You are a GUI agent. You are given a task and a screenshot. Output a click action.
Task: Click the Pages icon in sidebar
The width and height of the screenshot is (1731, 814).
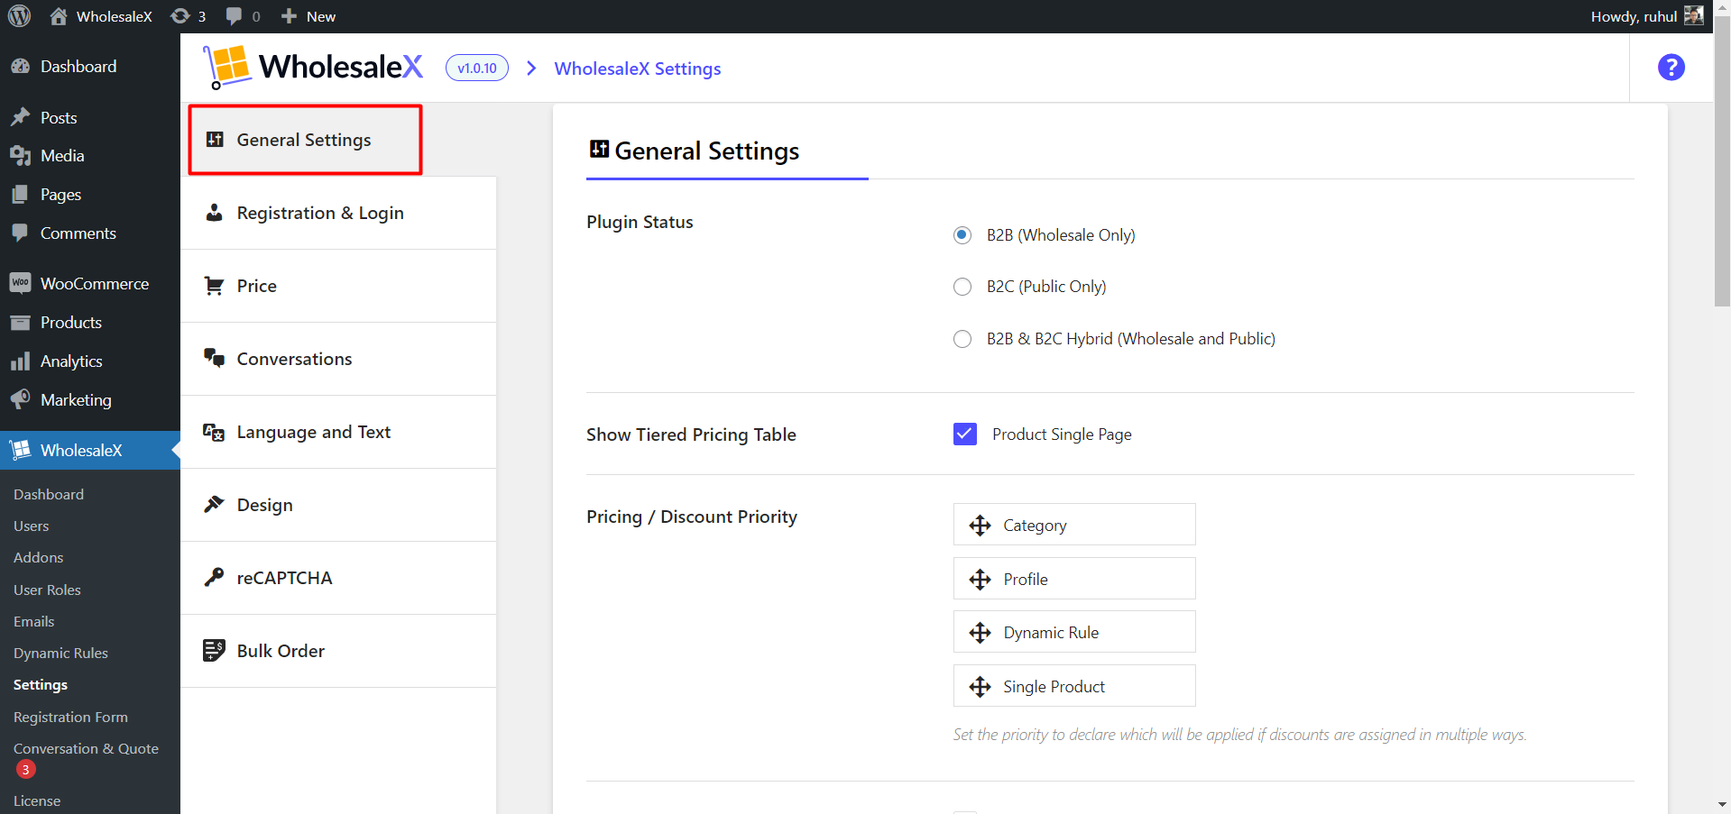20,195
